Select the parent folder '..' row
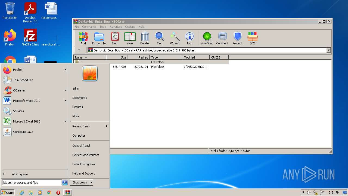Screen dimensions: 348x196 pyautogui.click(x=151, y=62)
